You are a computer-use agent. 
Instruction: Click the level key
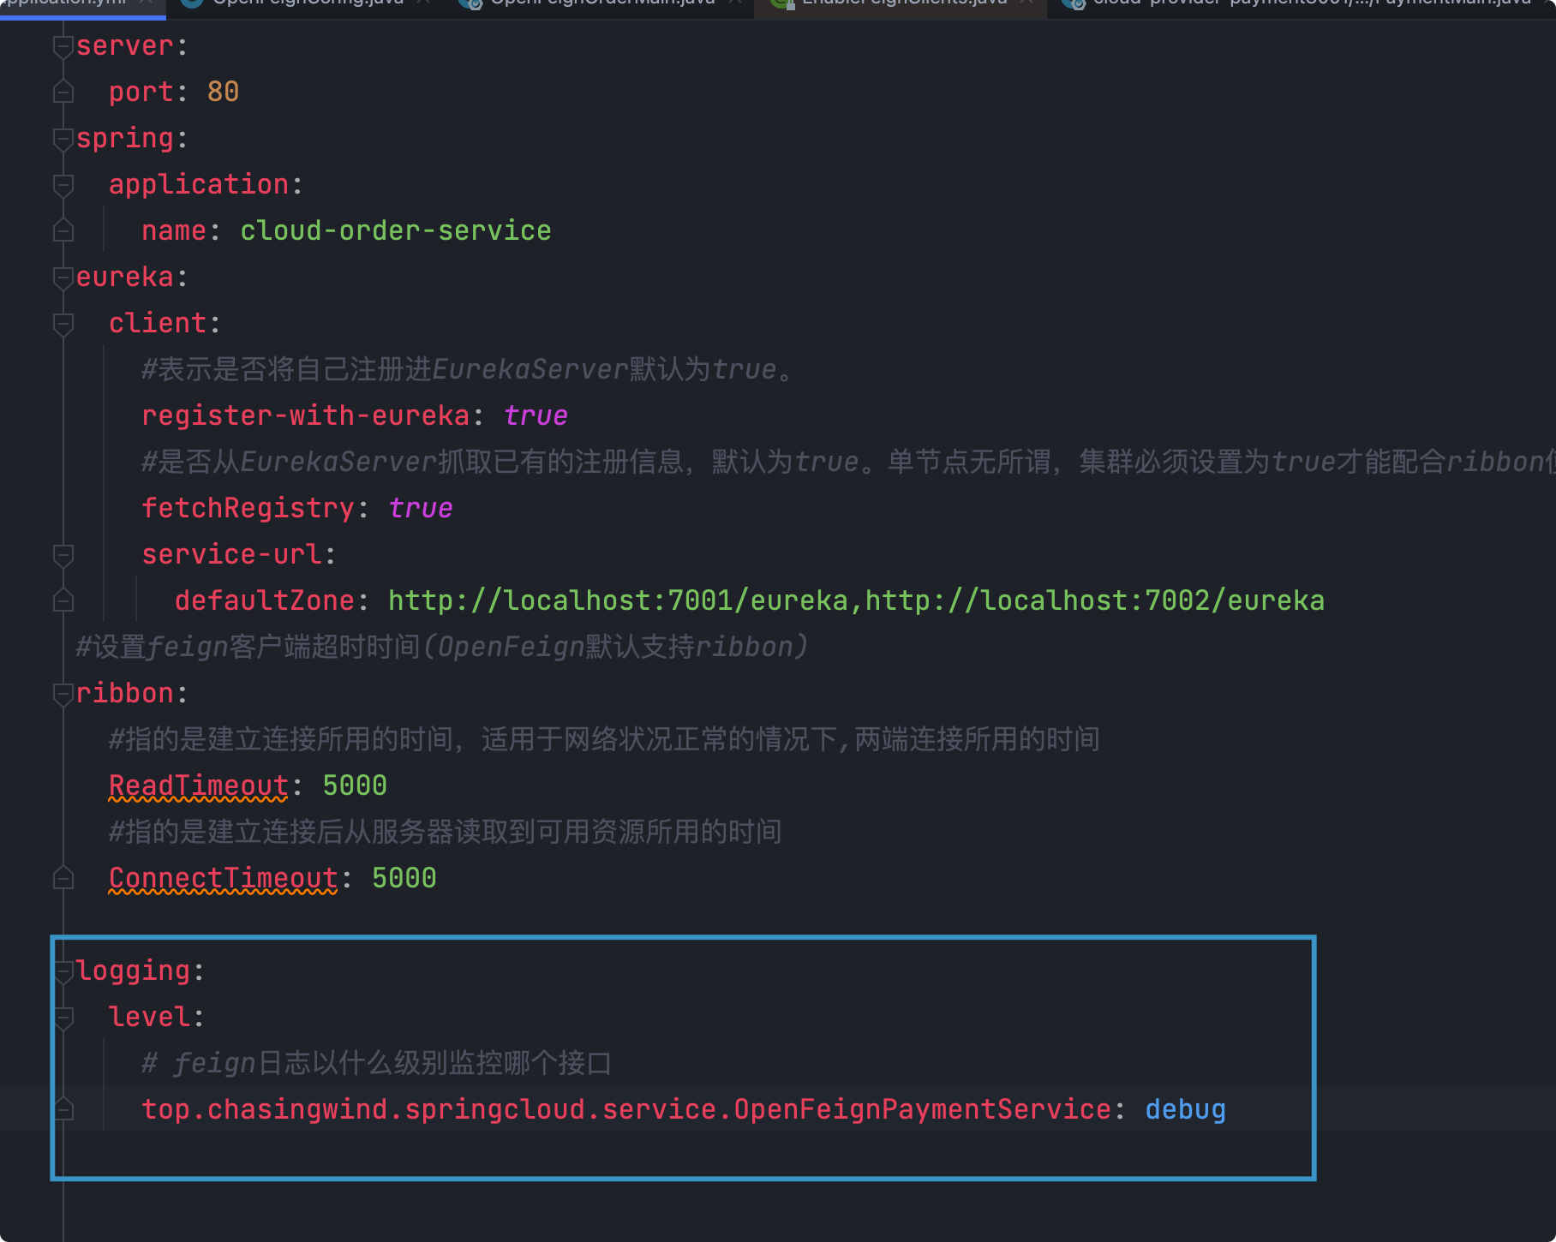click(149, 1018)
